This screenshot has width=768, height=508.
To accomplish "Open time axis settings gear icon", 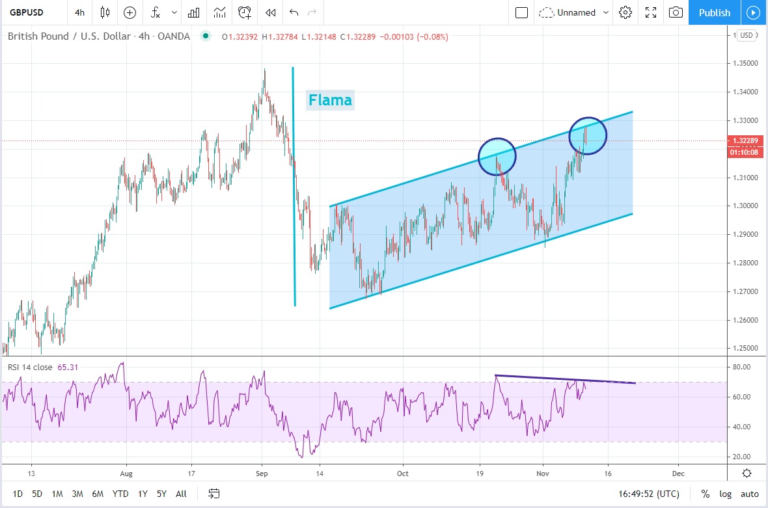I will (747, 474).
